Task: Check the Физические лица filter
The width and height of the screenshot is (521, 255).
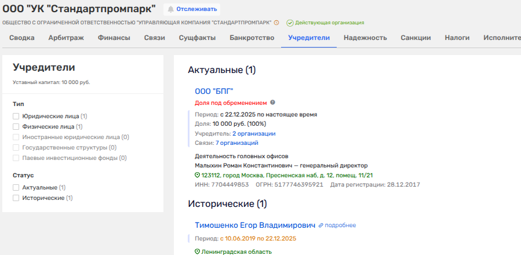Action: click(16, 126)
